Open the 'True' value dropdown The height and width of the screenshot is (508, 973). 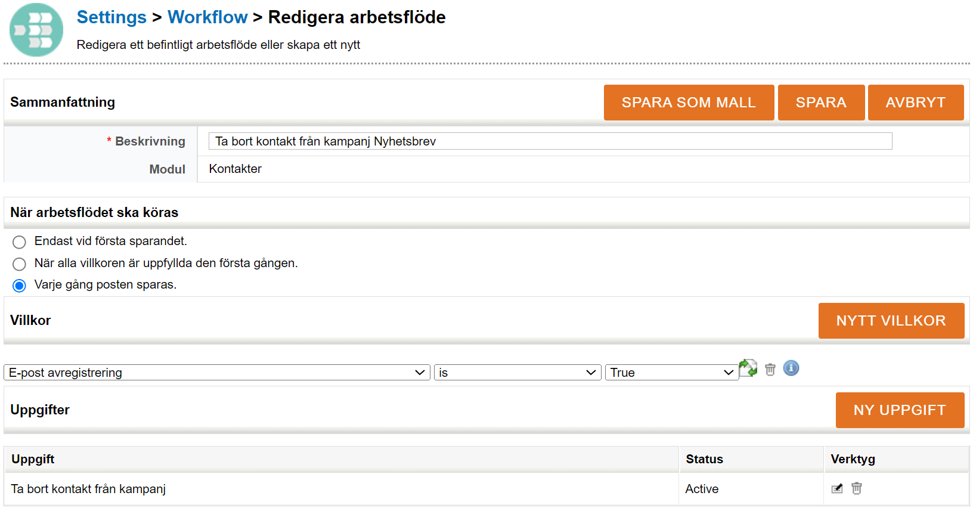pos(671,373)
